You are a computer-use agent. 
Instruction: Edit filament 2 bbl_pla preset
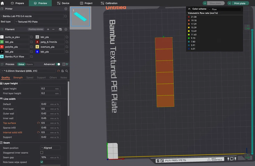pos(67,37)
